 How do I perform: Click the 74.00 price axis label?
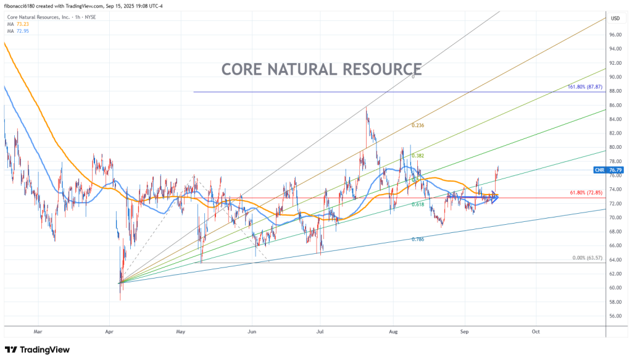tap(615, 190)
